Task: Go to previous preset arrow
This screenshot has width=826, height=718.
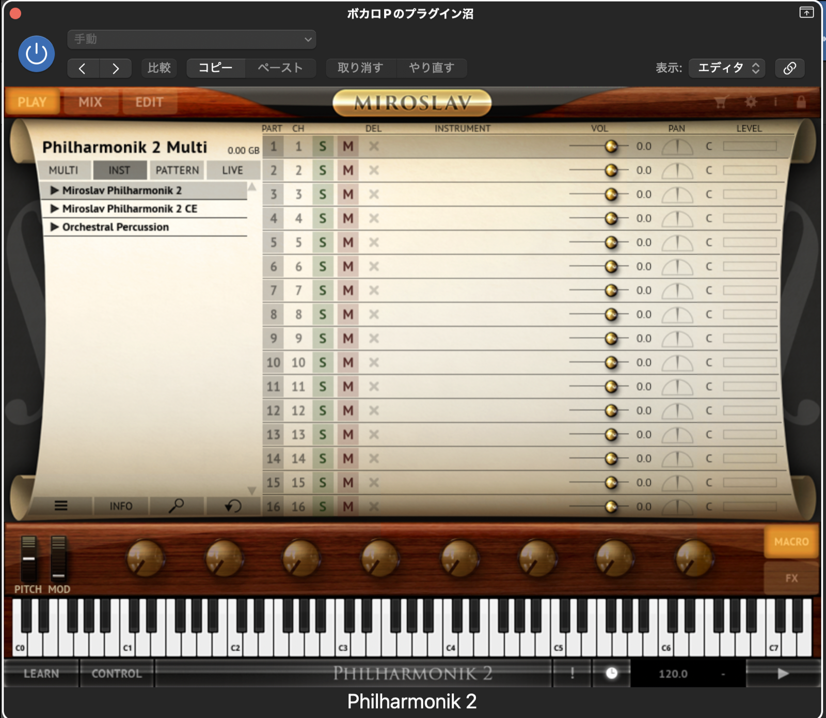Action: (x=83, y=68)
